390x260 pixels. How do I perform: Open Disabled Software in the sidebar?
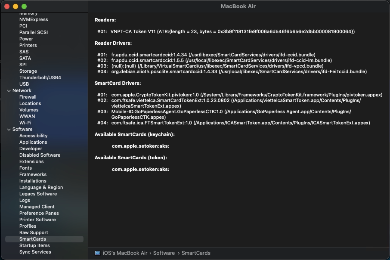coord(40,155)
